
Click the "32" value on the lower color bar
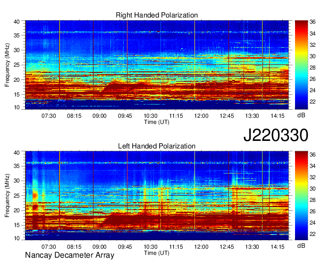click(313, 177)
